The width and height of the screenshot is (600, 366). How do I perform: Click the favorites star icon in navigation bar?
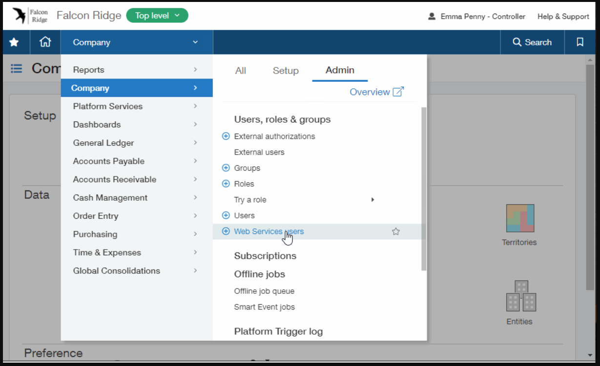tap(14, 42)
